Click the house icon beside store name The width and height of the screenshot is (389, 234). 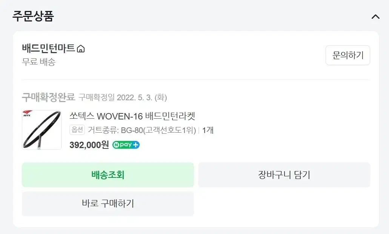81,48
